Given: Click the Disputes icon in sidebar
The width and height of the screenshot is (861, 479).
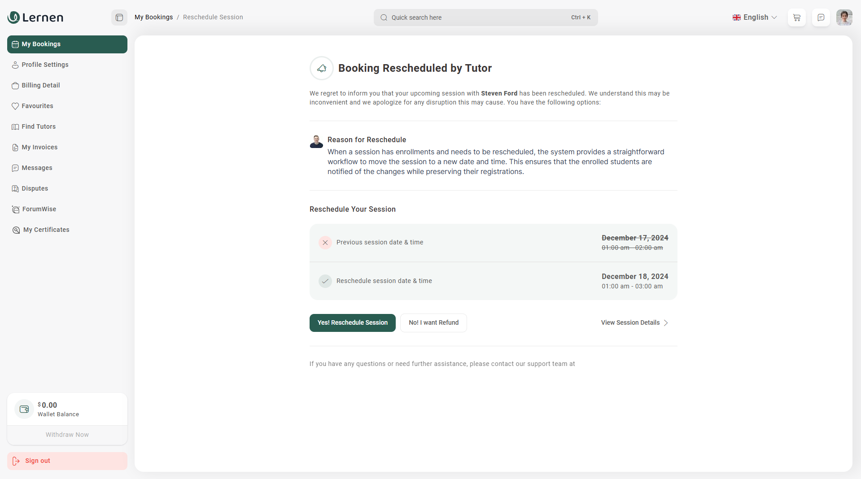Looking at the screenshot, I should [x=15, y=189].
